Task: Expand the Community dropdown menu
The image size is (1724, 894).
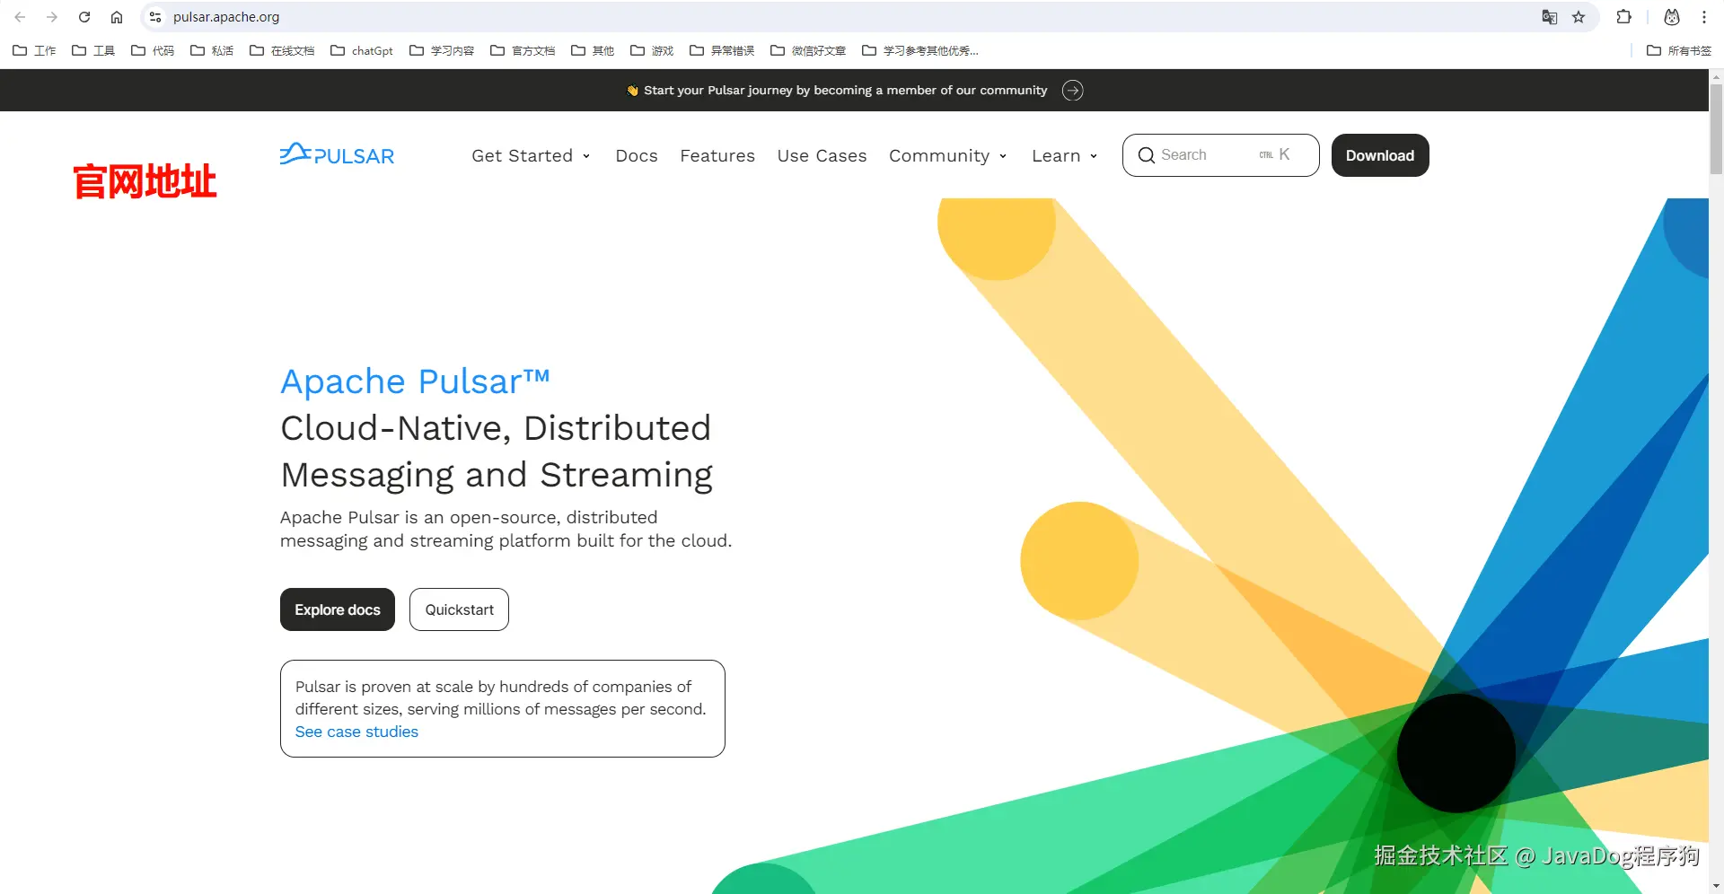Action: coord(947,155)
